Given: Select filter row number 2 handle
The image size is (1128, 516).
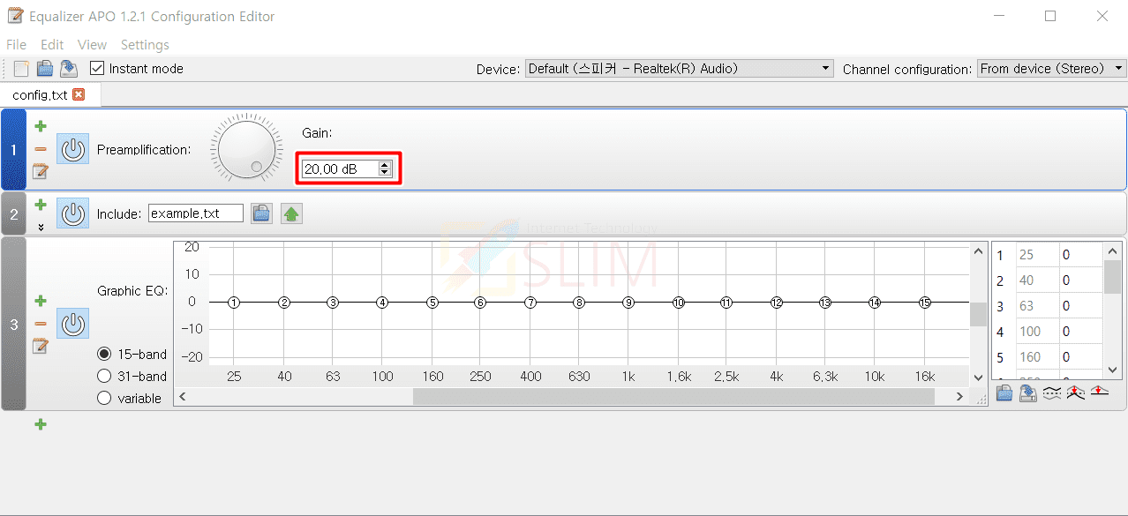Looking at the screenshot, I should [x=13, y=213].
